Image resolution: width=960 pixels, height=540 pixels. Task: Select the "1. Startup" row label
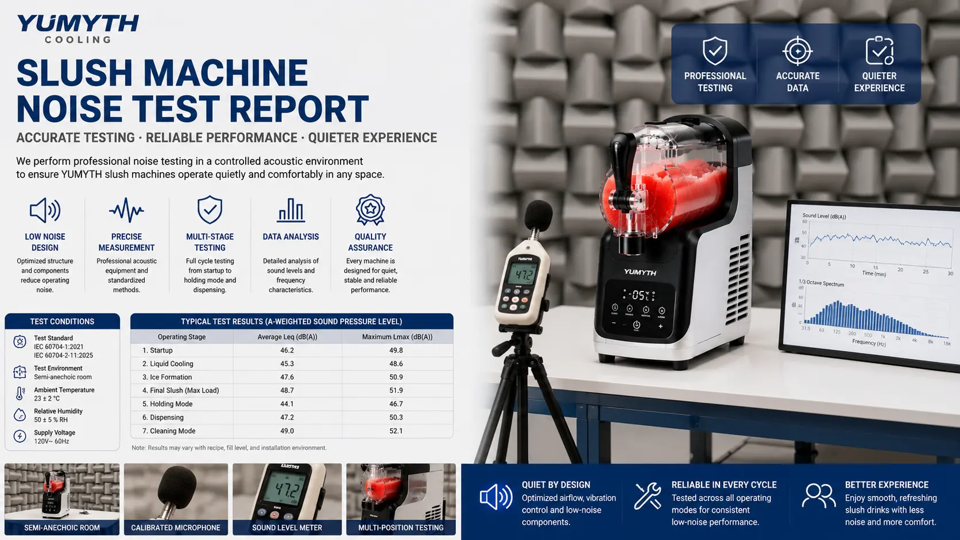pyautogui.click(x=157, y=350)
